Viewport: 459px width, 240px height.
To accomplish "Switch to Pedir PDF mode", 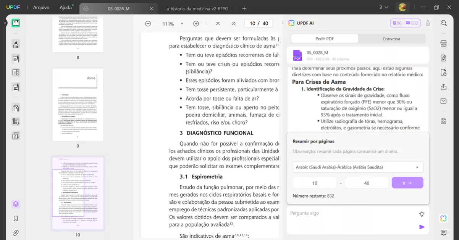I will (325, 39).
